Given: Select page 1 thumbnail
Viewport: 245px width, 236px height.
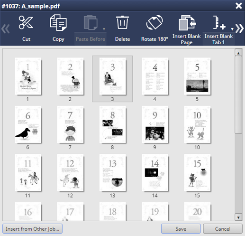Looking at the screenshot, I should [28, 76].
